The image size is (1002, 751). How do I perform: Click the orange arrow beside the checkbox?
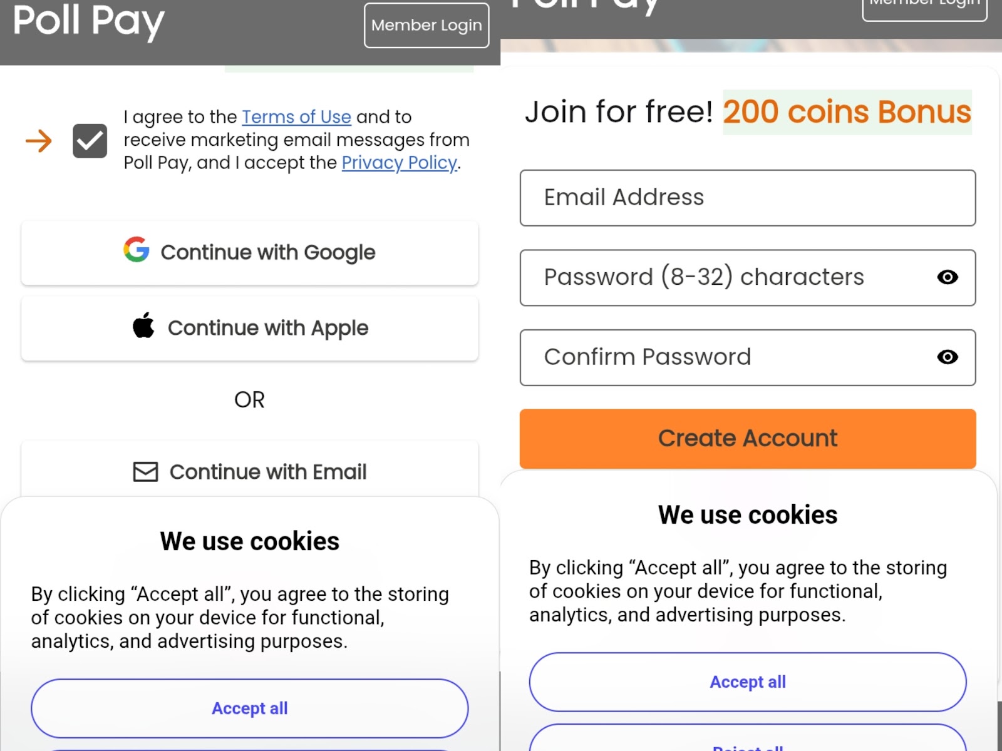point(39,141)
